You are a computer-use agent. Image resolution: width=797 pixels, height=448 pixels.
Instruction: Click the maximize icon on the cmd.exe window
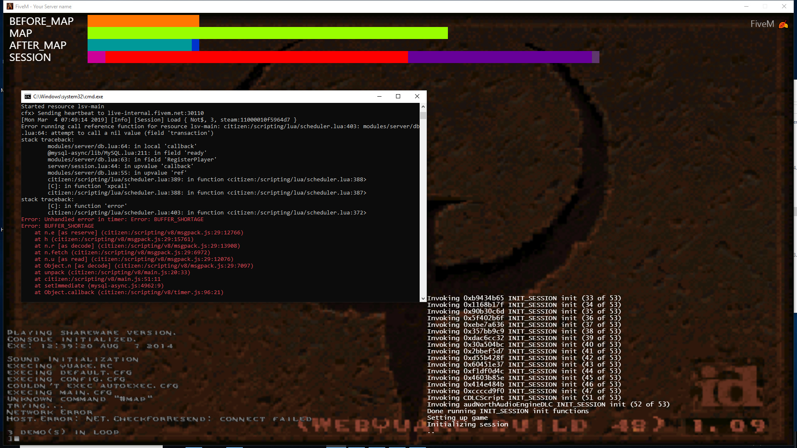(x=398, y=96)
